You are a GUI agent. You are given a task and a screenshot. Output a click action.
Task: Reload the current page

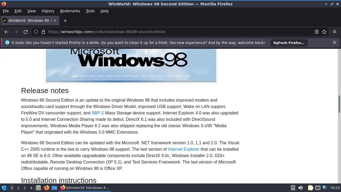point(26,32)
